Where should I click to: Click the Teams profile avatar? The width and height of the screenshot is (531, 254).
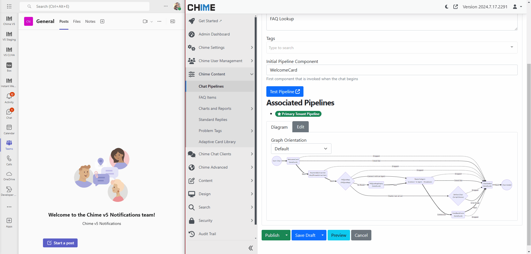(177, 6)
